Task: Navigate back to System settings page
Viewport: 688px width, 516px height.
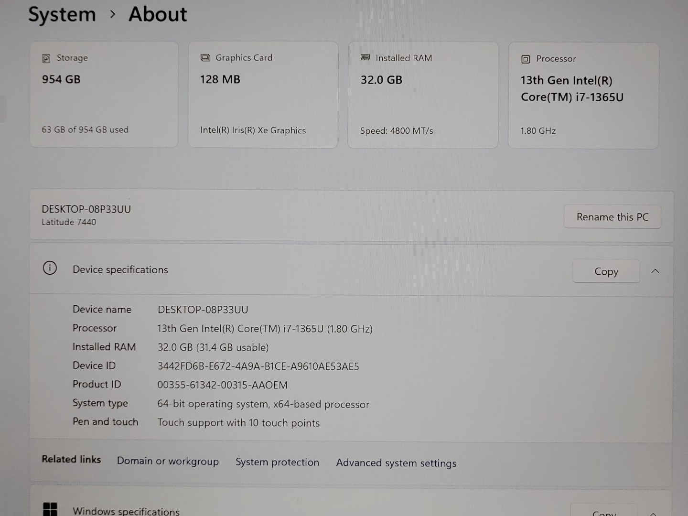Action: (x=61, y=14)
